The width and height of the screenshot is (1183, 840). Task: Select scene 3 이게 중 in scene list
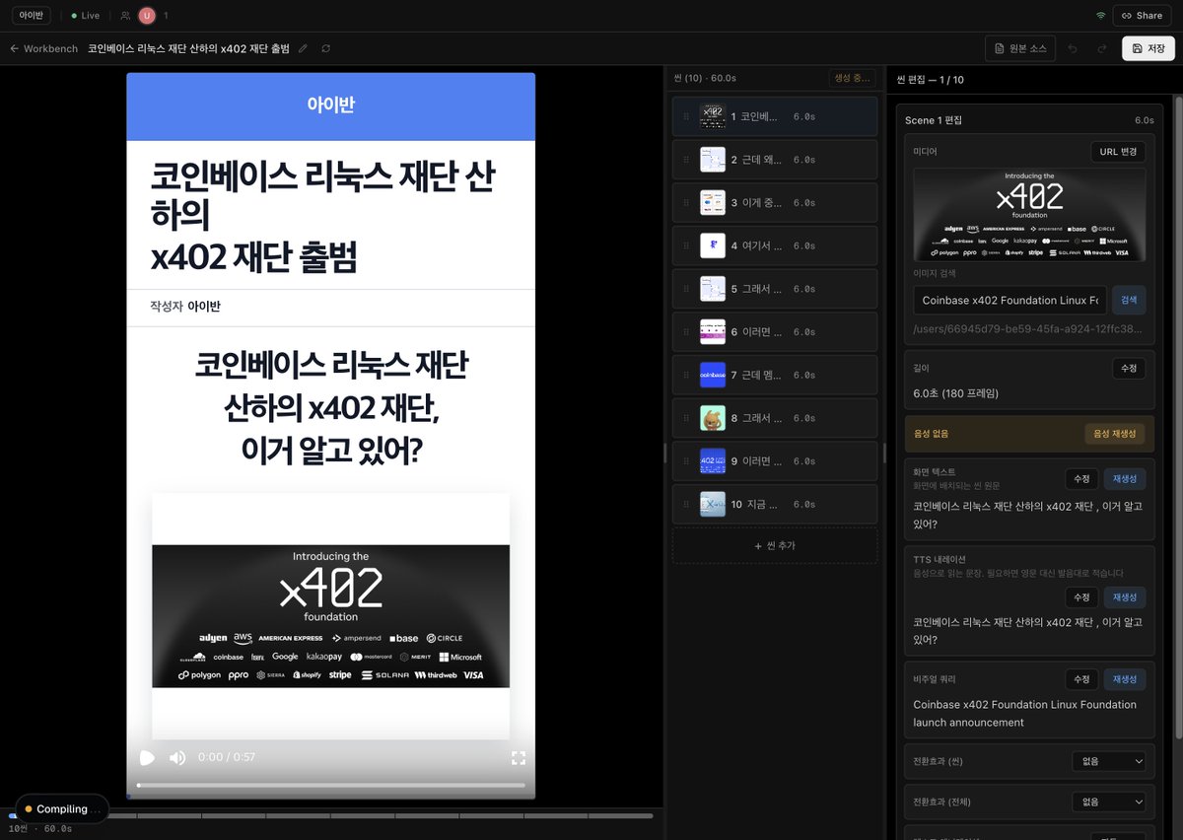[x=775, y=202]
